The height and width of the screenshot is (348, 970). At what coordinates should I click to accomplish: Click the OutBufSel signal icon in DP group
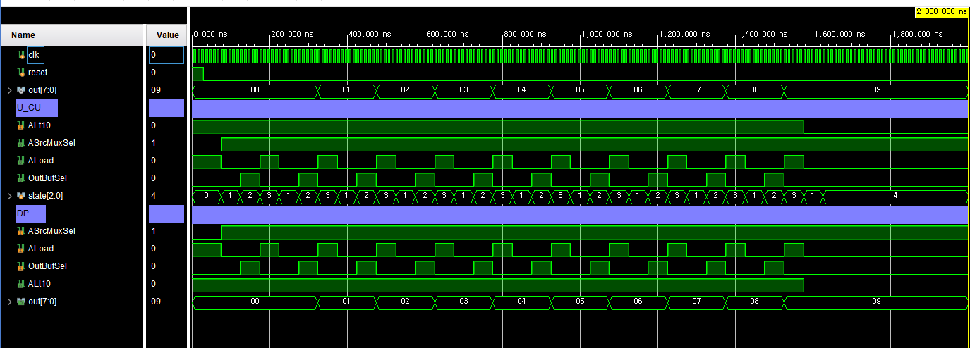[x=20, y=266]
